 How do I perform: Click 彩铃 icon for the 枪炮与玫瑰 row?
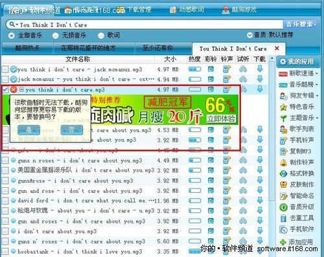(x=211, y=210)
